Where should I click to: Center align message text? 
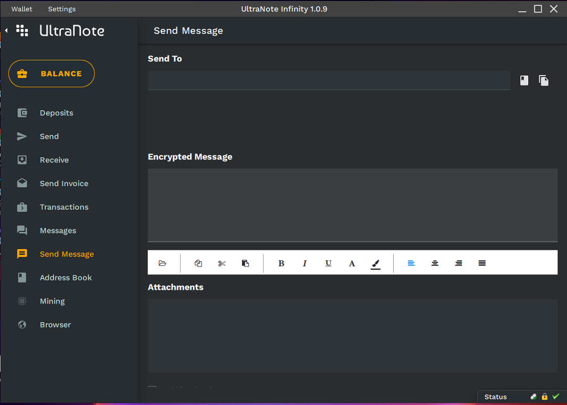[435, 263]
